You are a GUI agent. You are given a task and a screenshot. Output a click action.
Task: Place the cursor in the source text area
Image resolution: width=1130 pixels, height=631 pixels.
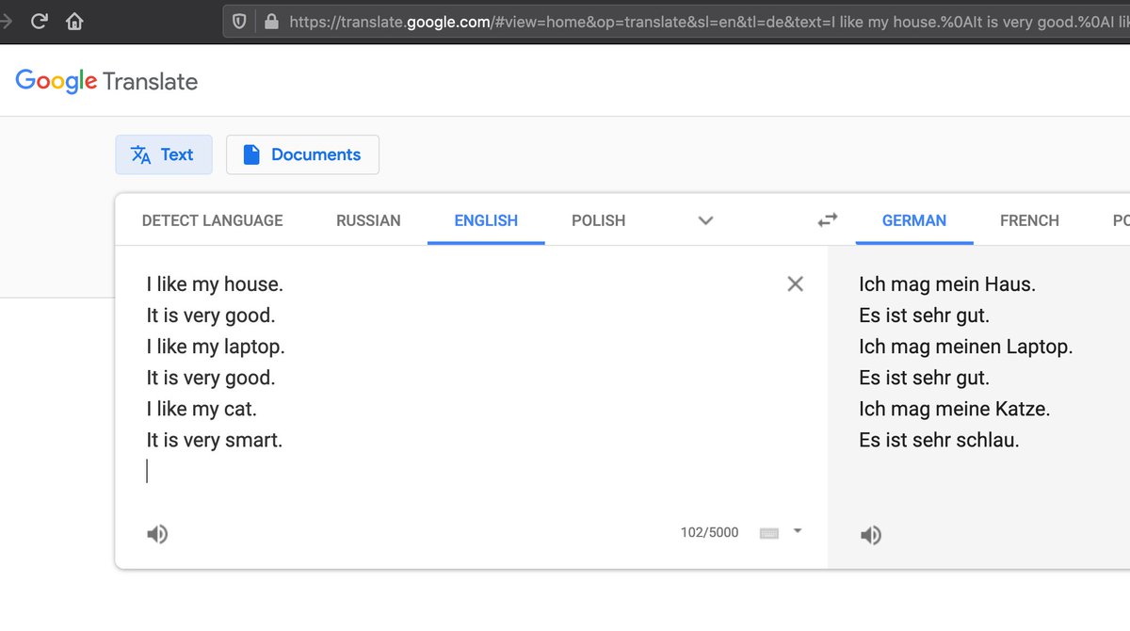(x=461, y=377)
